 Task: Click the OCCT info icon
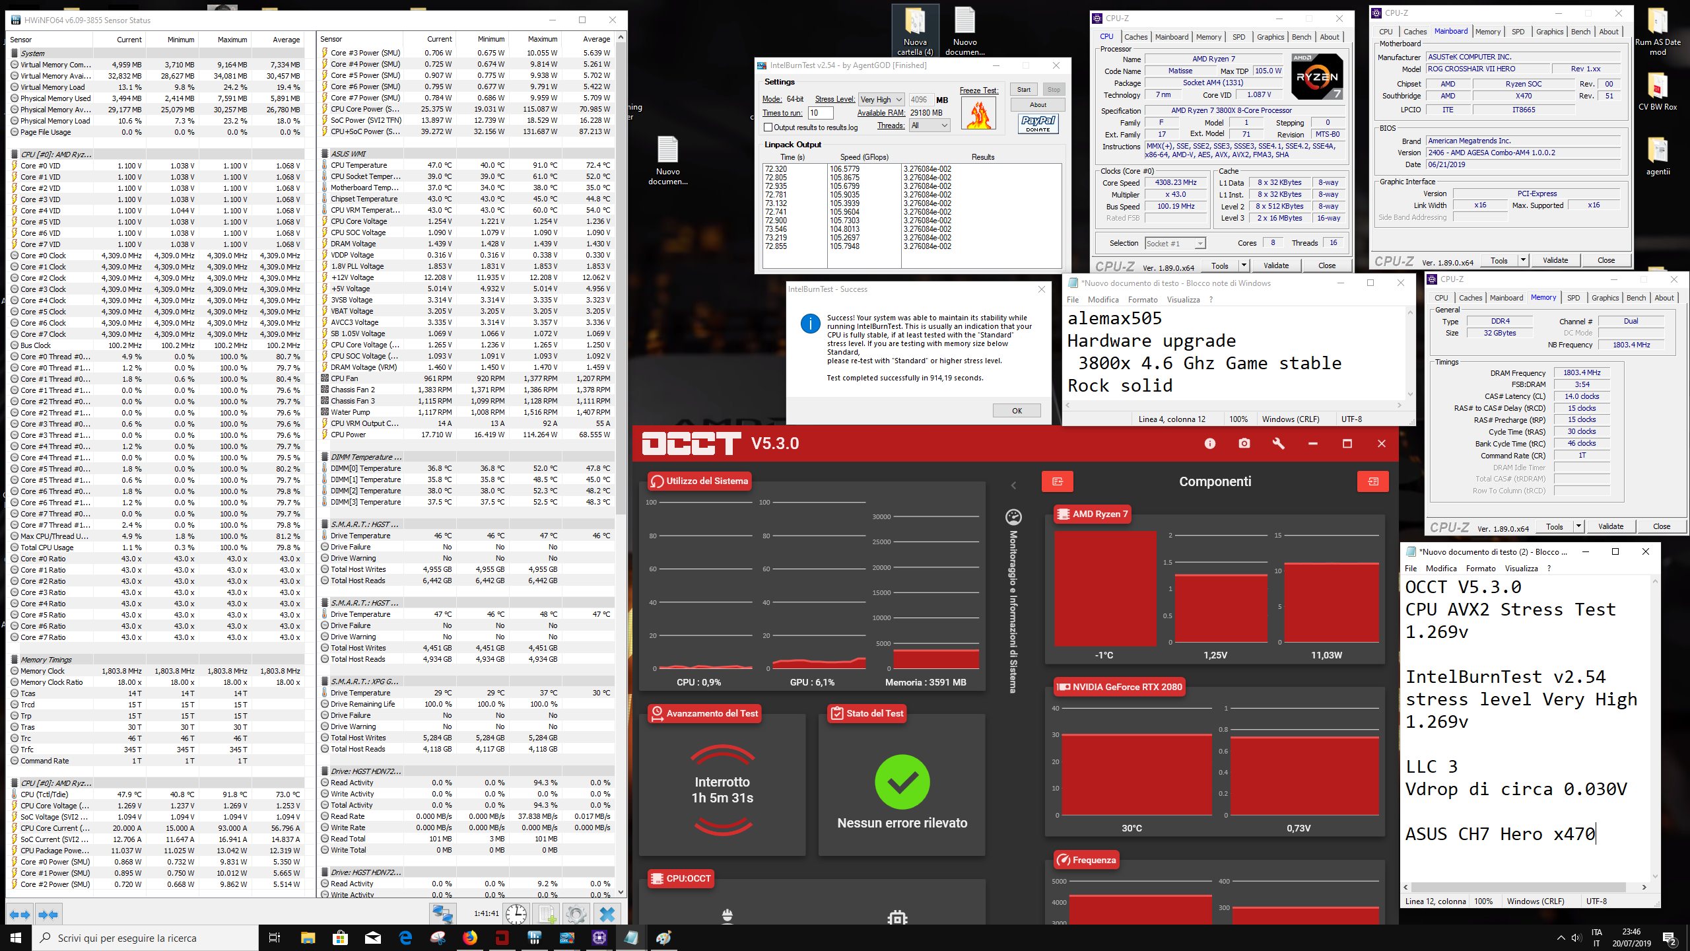[1209, 444]
